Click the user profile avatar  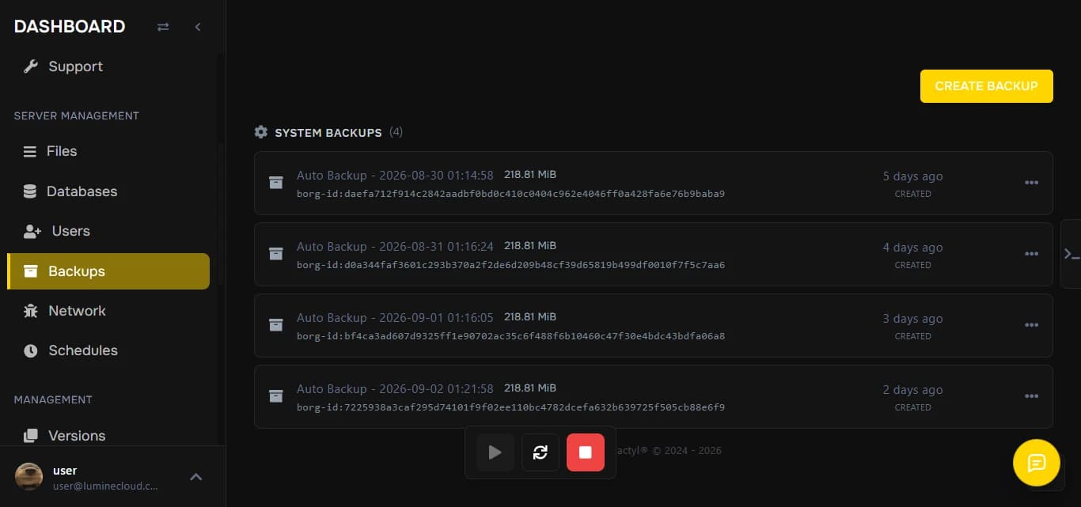(29, 477)
